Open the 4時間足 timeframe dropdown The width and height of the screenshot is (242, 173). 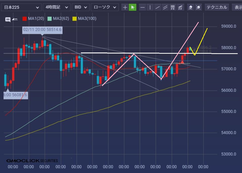tap(57, 7)
